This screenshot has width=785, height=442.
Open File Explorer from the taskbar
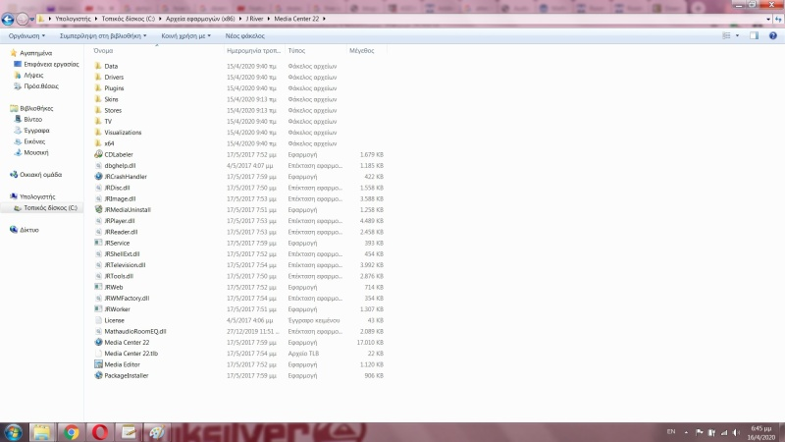click(42, 432)
